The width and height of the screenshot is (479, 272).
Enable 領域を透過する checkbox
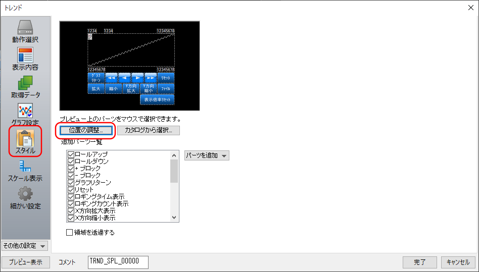pos(70,233)
